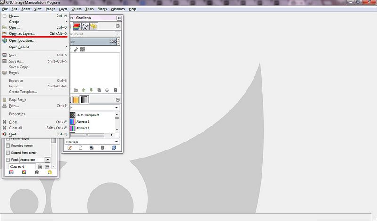The height and width of the screenshot is (221, 377).
Task: Switch to the black-white Gradients tab
Action: tap(84, 100)
